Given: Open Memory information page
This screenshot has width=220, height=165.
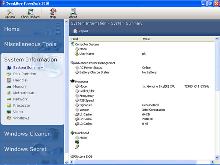Looking at the screenshot, I should (x=20, y=87).
